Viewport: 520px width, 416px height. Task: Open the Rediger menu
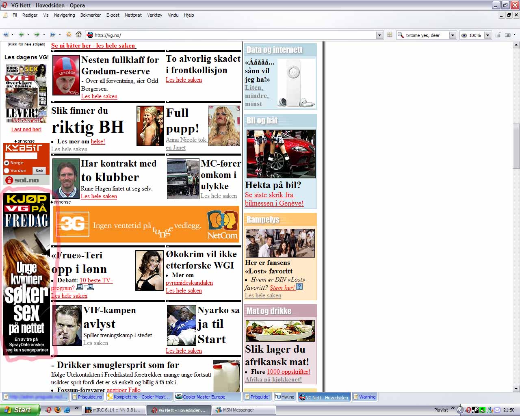click(30, 15)
